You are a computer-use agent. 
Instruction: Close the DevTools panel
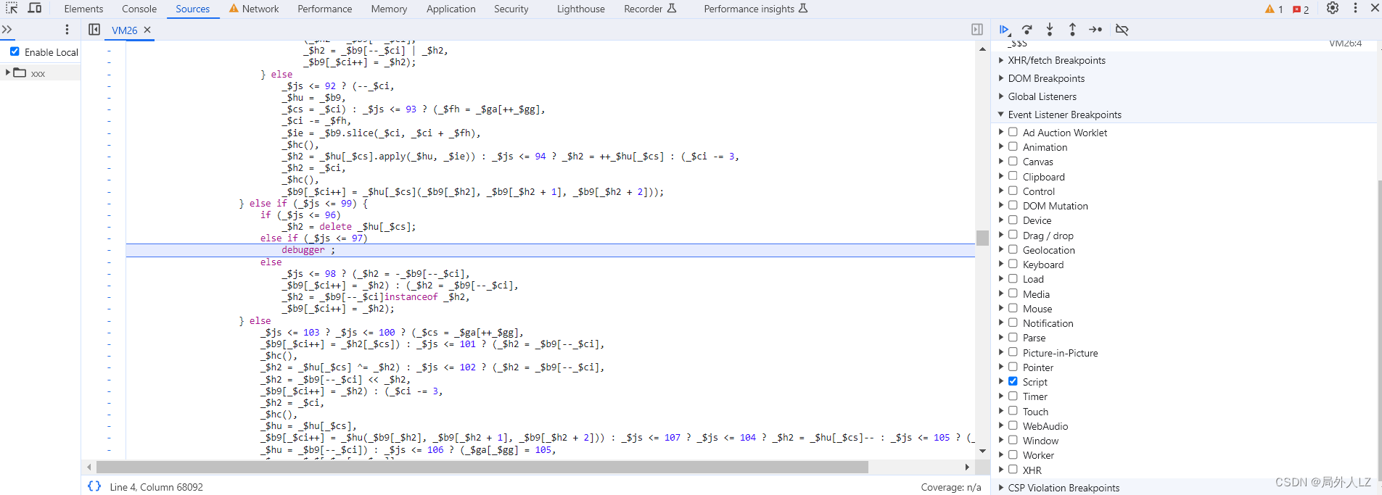pyautogui.click(x=1374, y=8)
